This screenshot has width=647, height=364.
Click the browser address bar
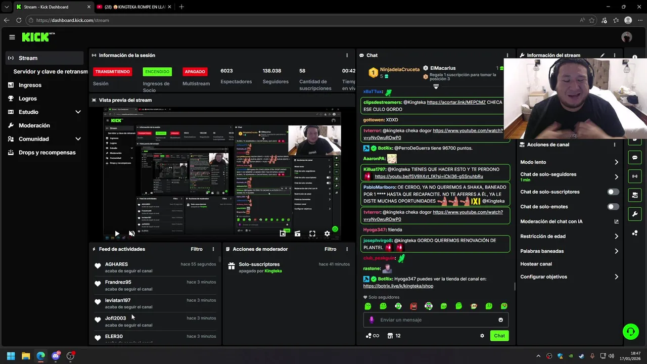click(x=303, y=20)
